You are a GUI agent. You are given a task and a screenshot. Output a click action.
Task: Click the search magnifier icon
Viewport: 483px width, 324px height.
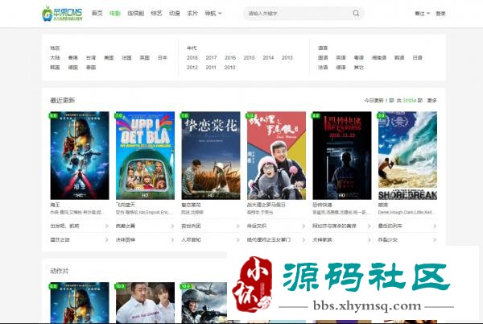356,13
